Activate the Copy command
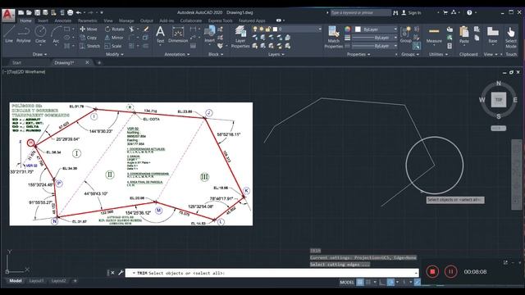This screenshot has width=525, height=295. click(x=89, y=38)
